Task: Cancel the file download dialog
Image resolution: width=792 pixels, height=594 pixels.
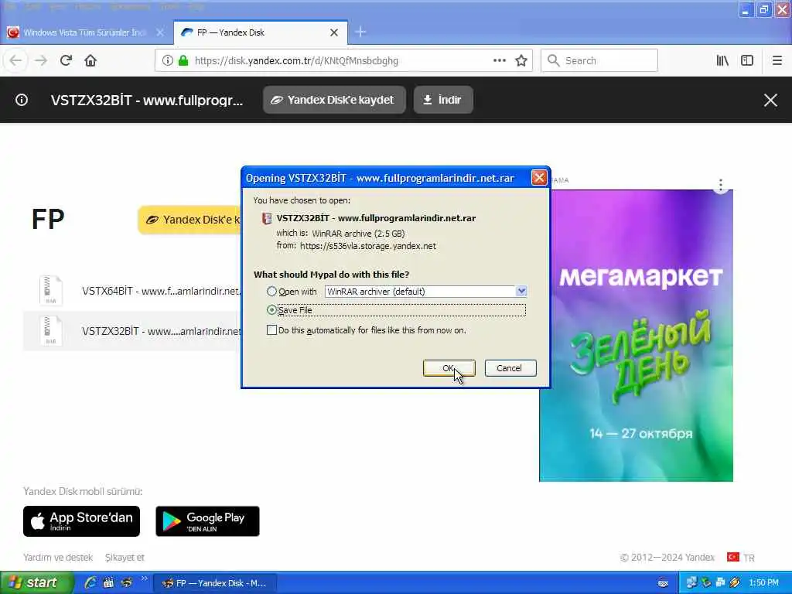Action: [510, 368]
